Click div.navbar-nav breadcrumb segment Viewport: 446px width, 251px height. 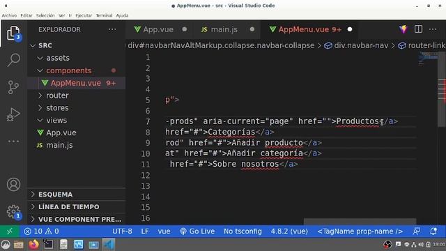356,45
